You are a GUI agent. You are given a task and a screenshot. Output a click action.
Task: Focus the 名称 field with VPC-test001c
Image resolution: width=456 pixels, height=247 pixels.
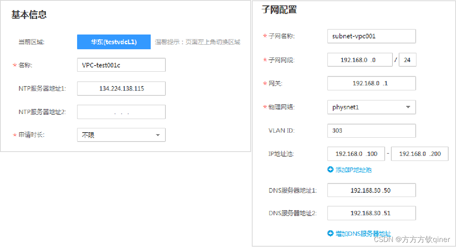coord(121,65)
